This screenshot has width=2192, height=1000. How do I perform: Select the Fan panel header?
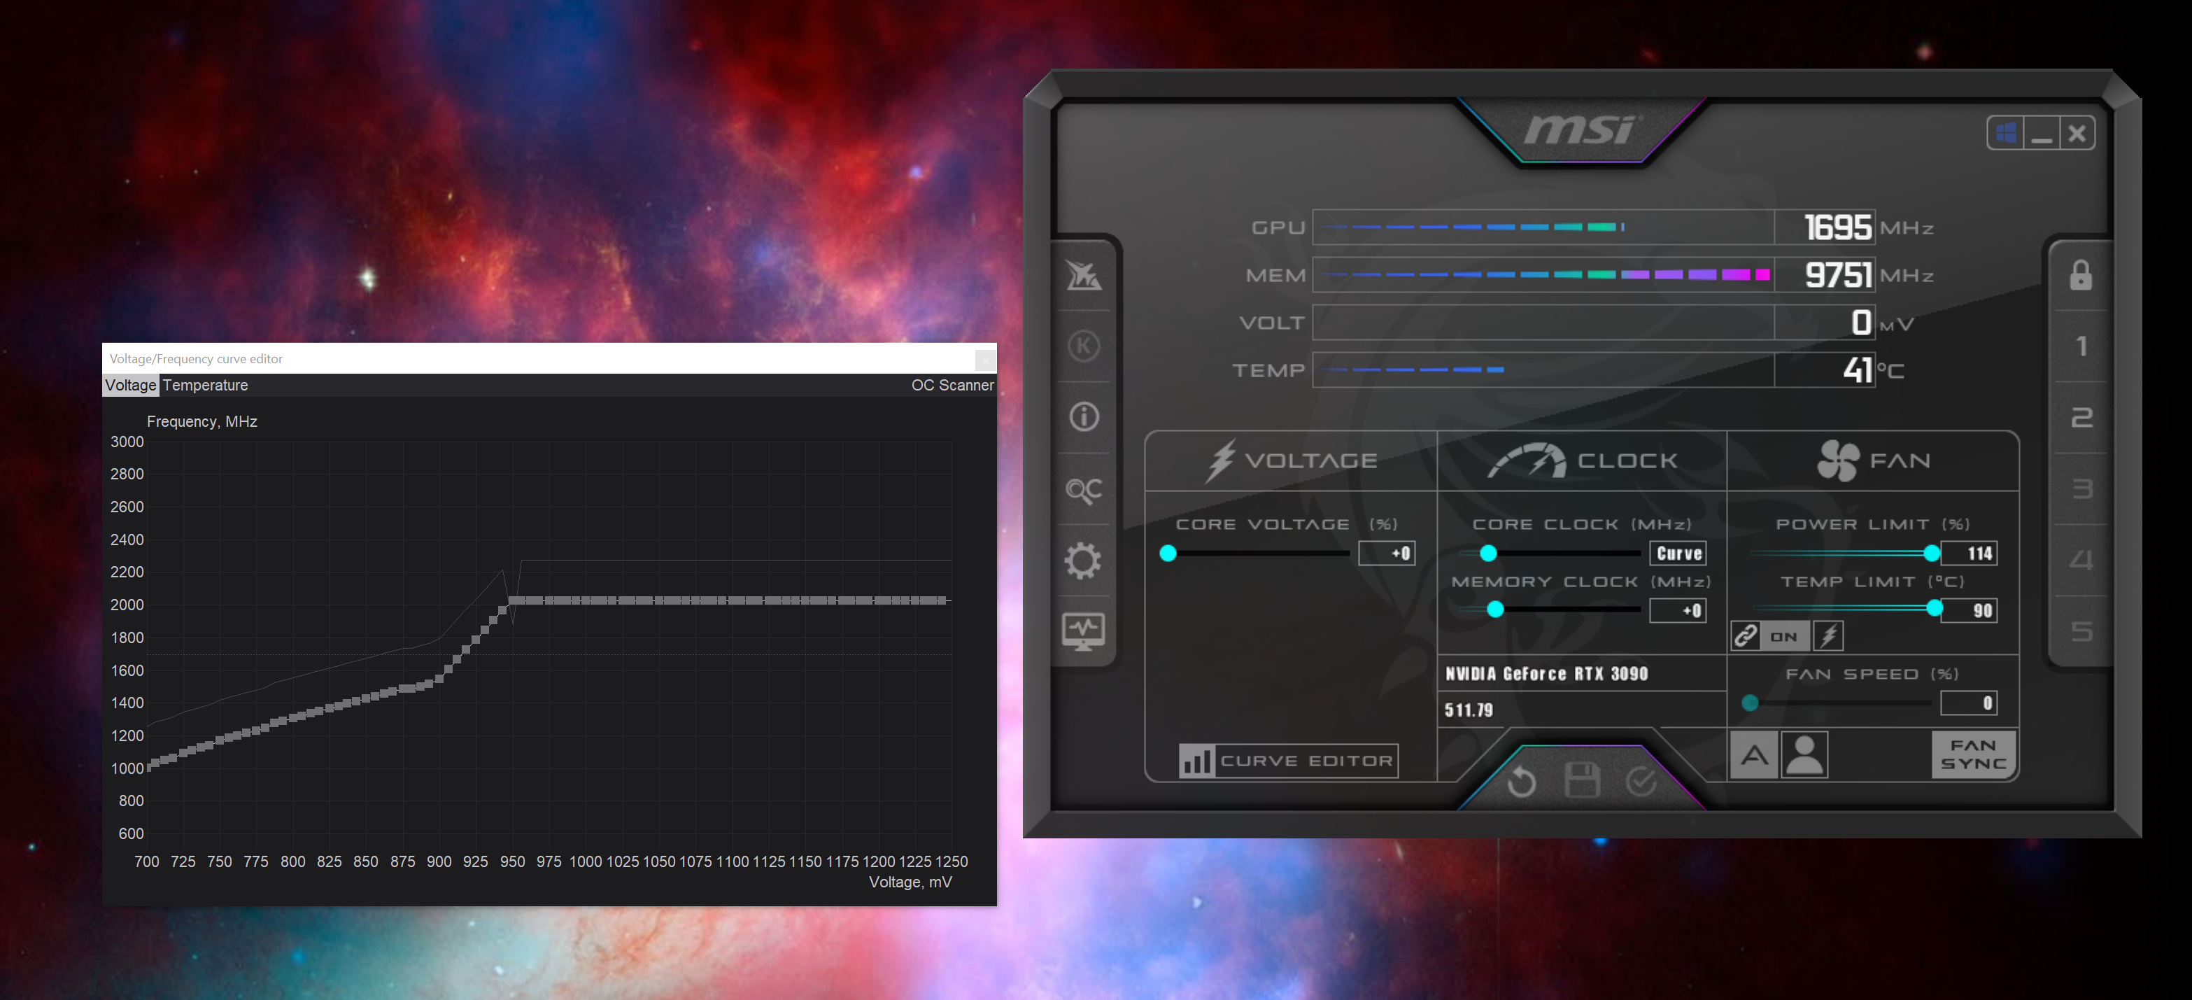tap(1873, 460)
